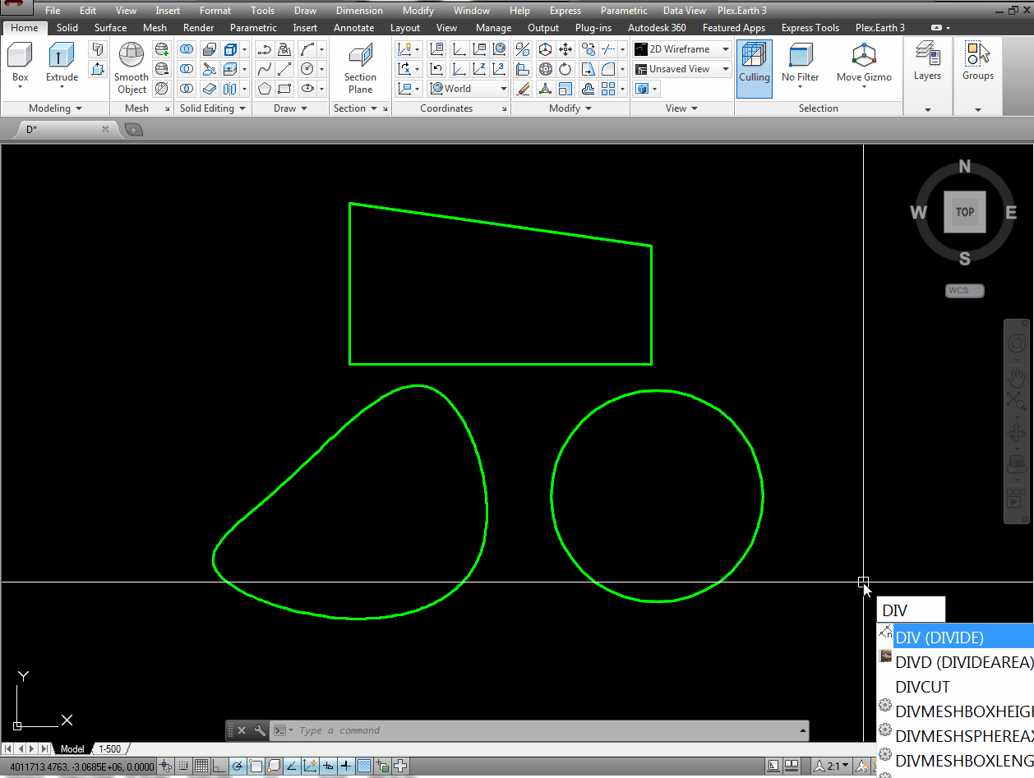Open the Modify menu
Image resolution: width=1034 pixels, height=778 pixels.
pos(418,10)
